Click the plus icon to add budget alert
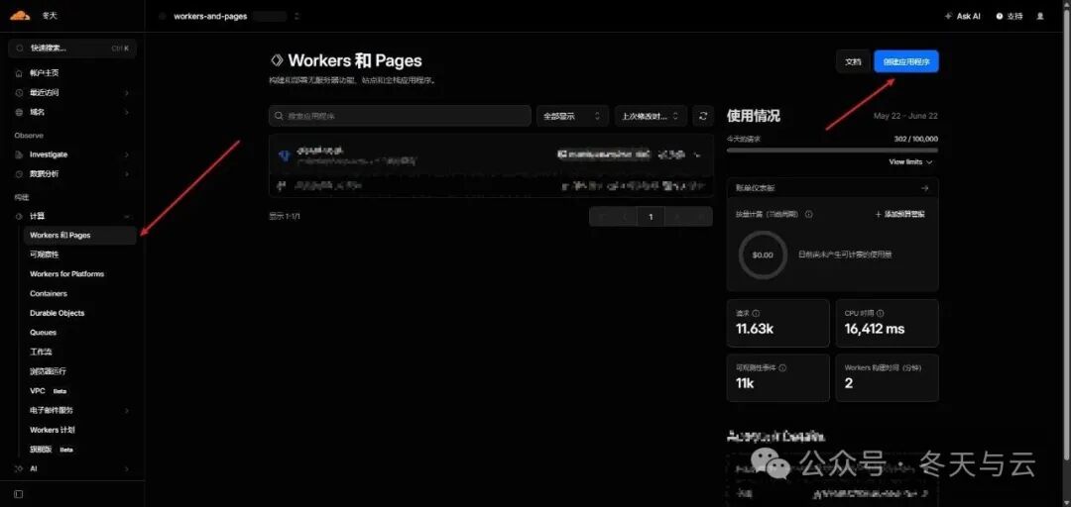1071x507 pixels. coord(879,214)
